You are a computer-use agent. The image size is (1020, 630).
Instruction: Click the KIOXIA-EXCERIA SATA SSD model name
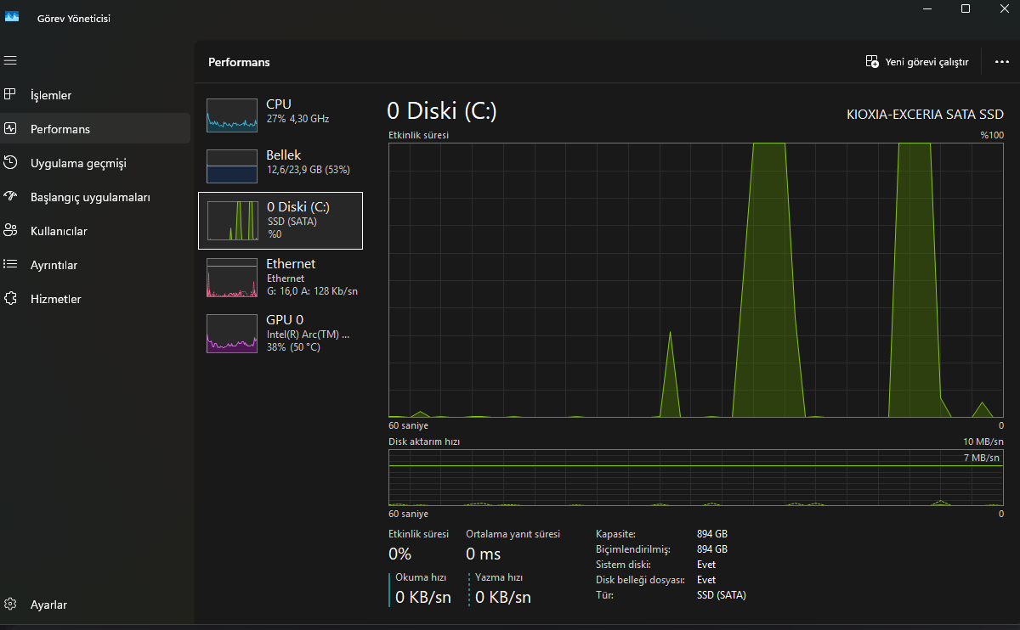click(x=925, y=115)
